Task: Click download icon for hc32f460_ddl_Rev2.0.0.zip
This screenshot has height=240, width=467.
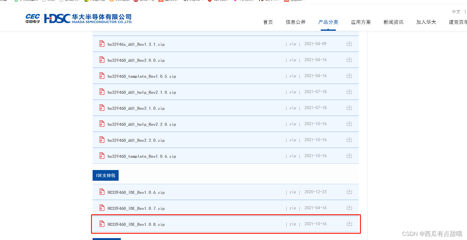Action: pyautogui.click(x=349, y=60)
